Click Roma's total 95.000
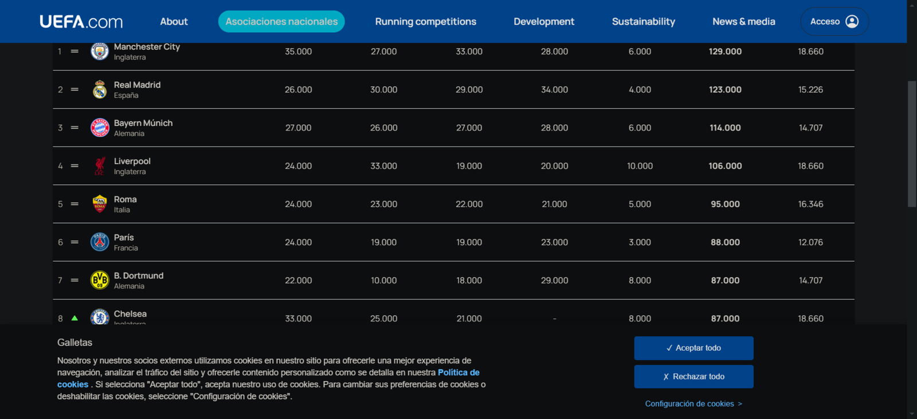Screen dimensions: 917x419 pos(725,204)
